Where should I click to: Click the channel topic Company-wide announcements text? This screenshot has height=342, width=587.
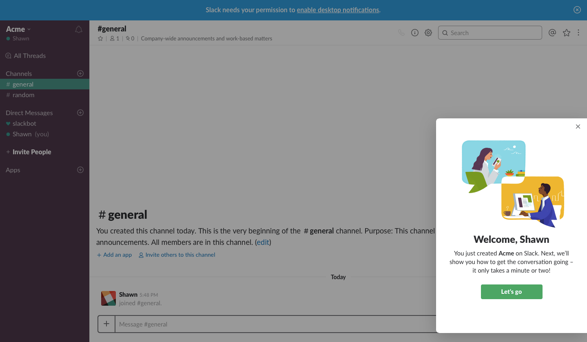point(206,38)
